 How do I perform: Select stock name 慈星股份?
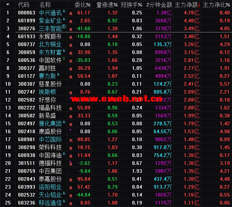(50, 84)
